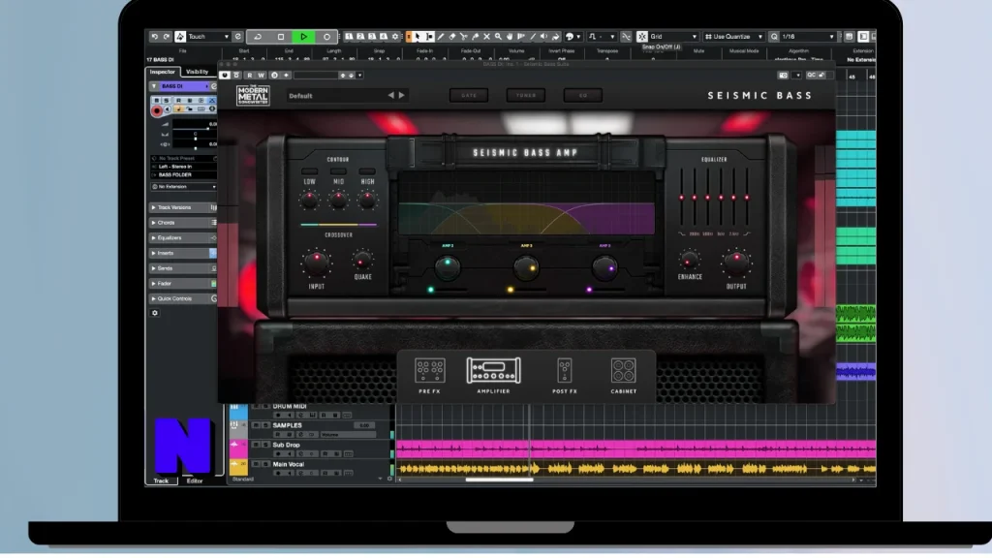Viewport: 992px width, 558px height.
Task: Toggle plugin Write automation W button
Action: [x=261, y=76]
